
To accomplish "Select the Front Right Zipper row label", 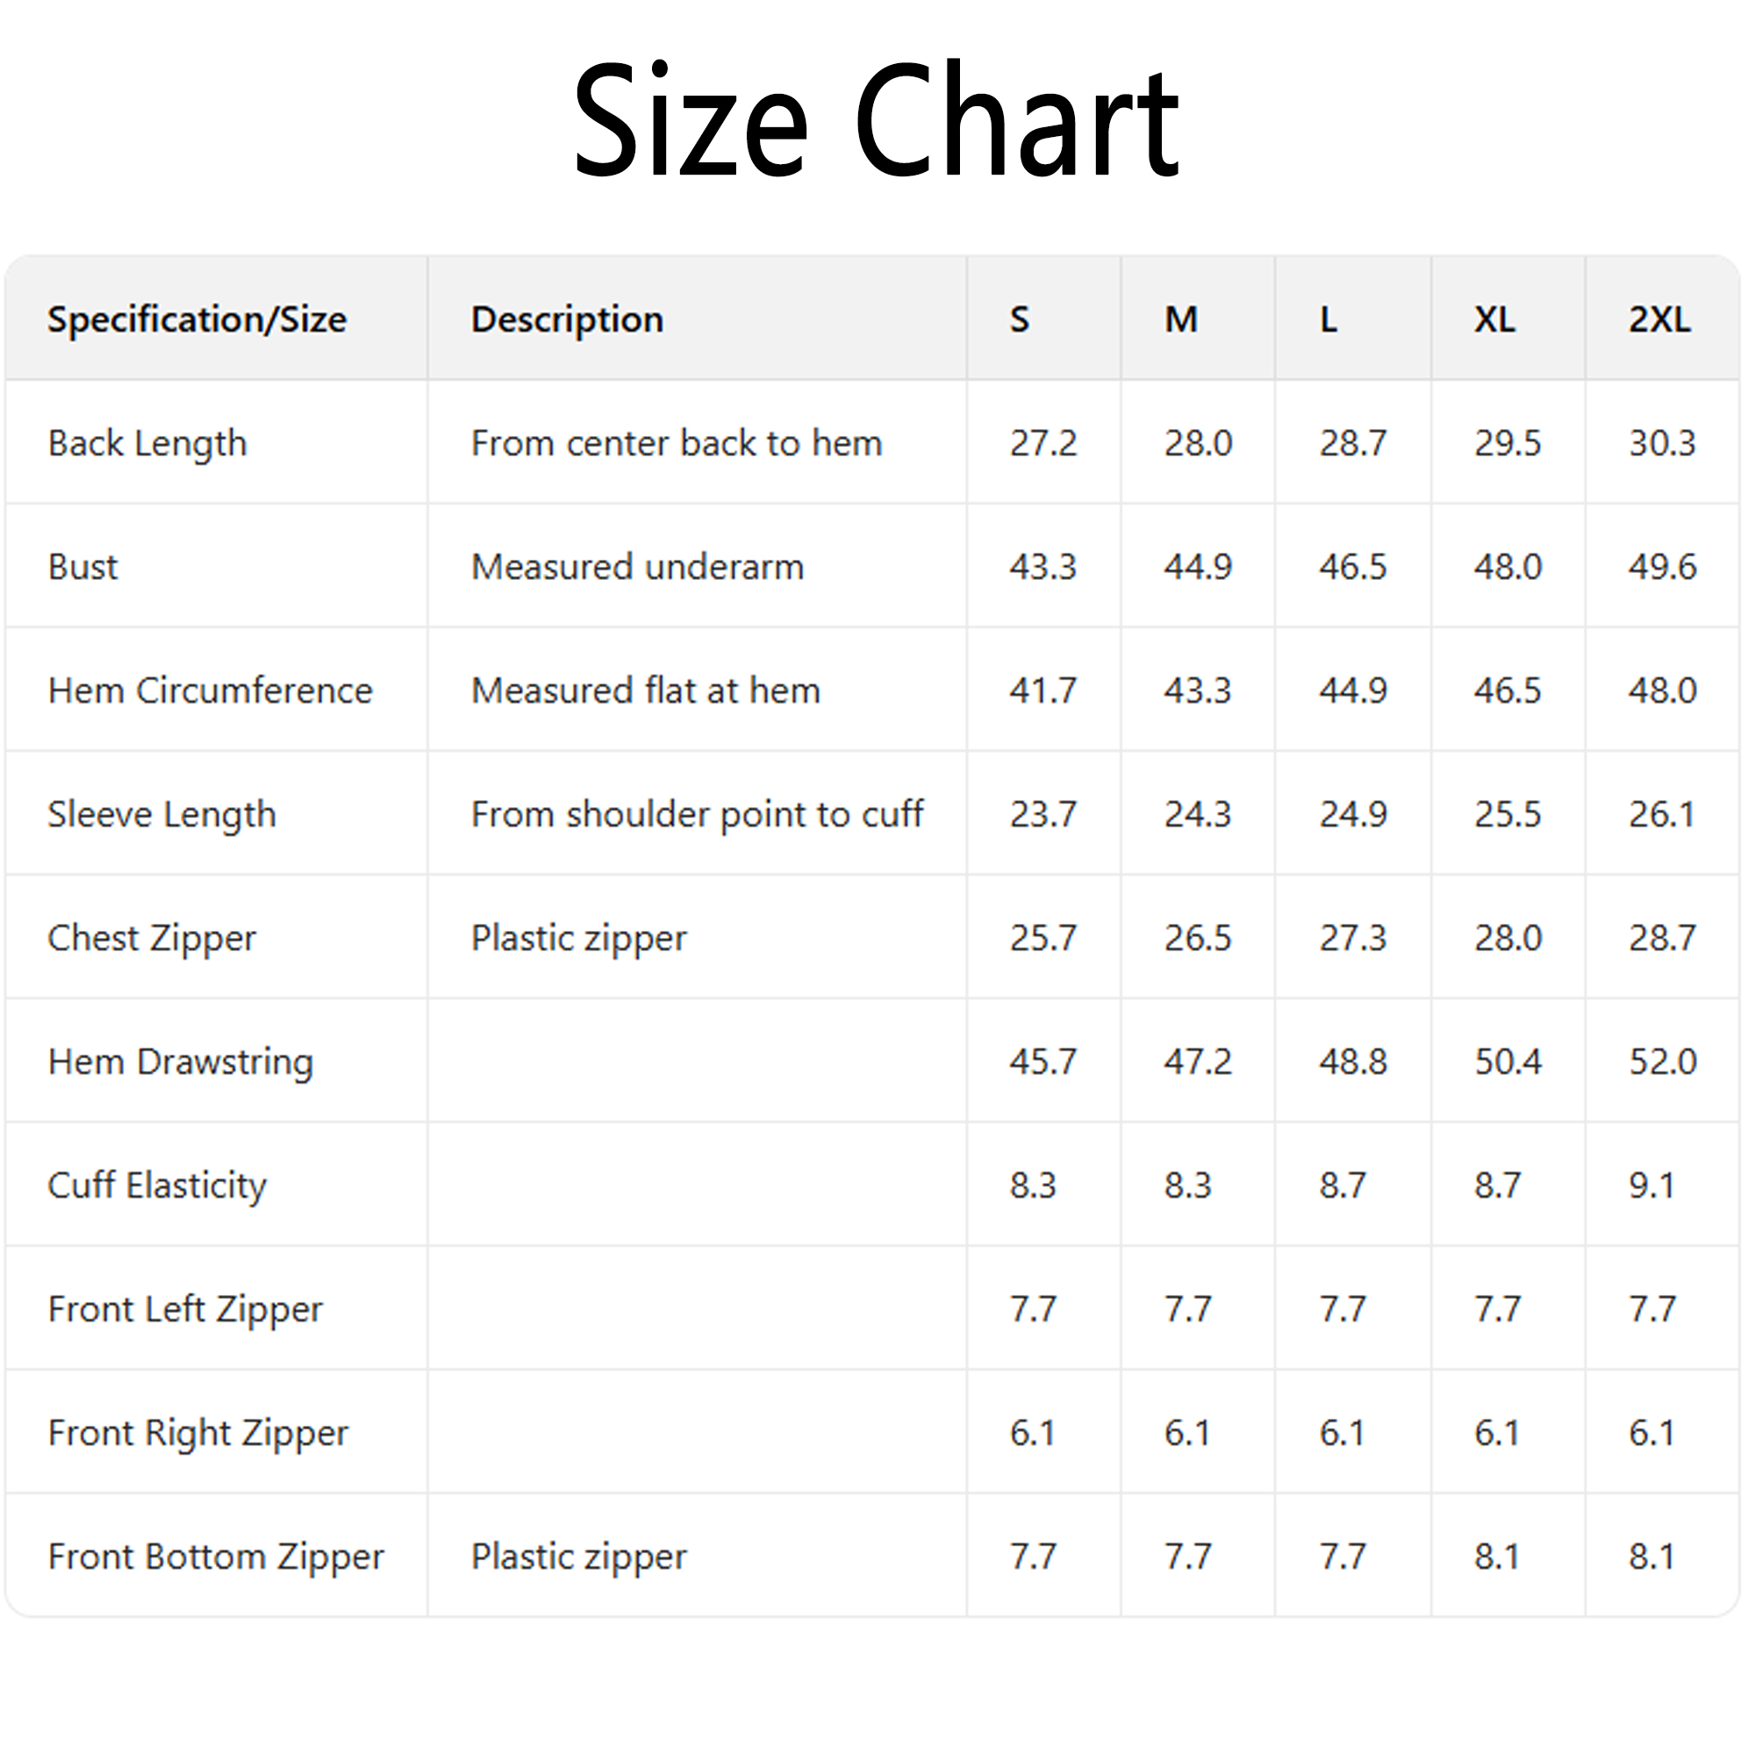I will coord(198,1434).
